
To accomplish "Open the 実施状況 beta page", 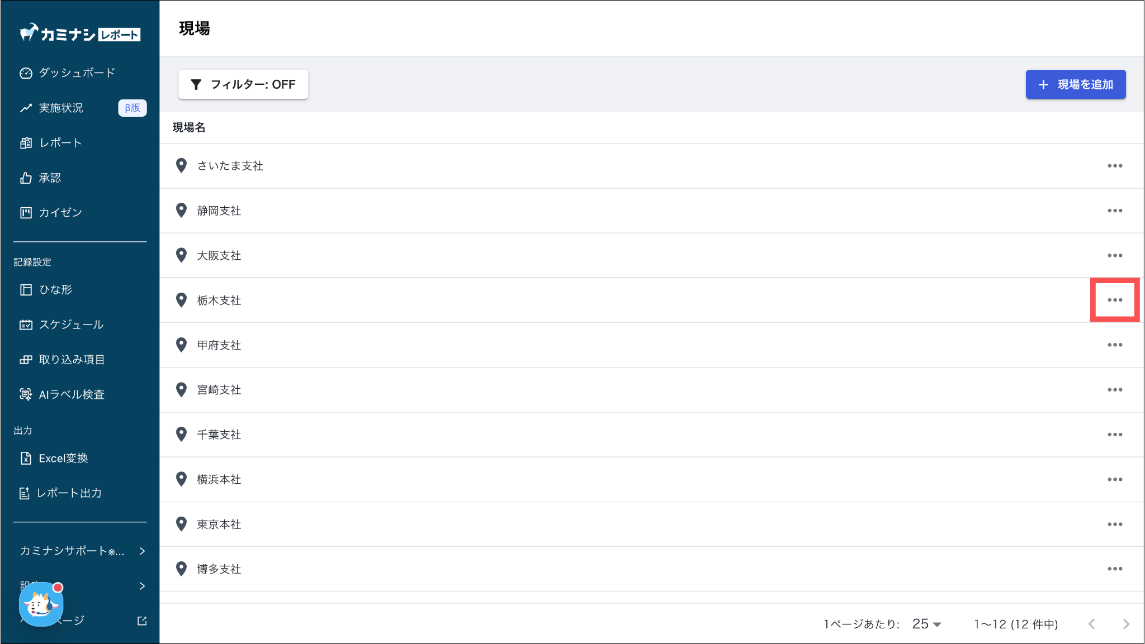I will click(61, 108).
